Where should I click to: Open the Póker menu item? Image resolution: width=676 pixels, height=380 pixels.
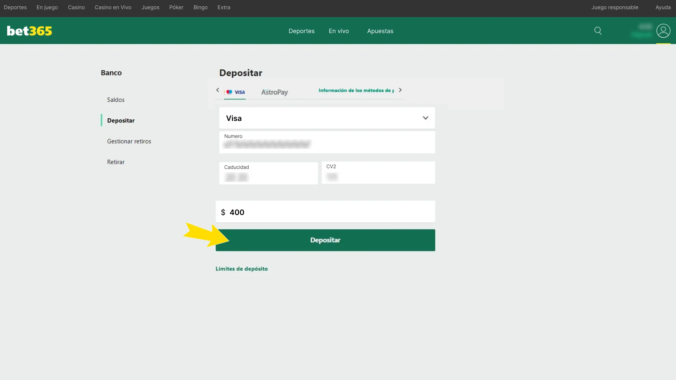coord(176,7)
